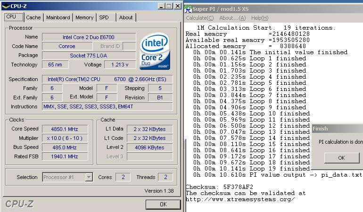Click the processor Name field Intel Core 2 Duo E6700

[x=89, y=37]
